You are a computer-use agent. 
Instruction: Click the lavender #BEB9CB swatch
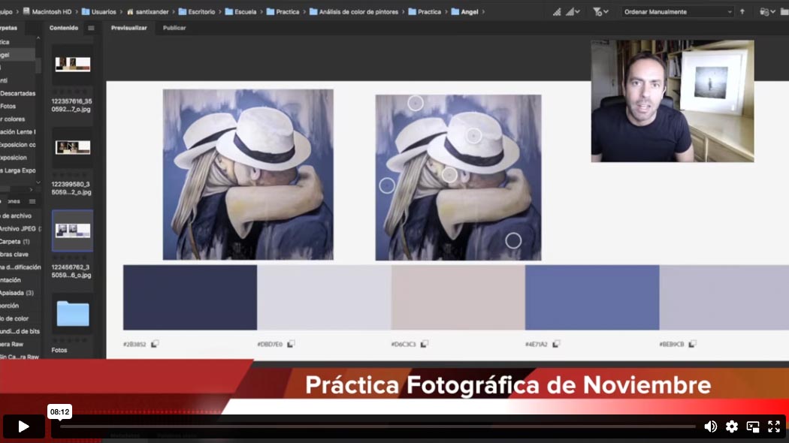click(724, 297)
